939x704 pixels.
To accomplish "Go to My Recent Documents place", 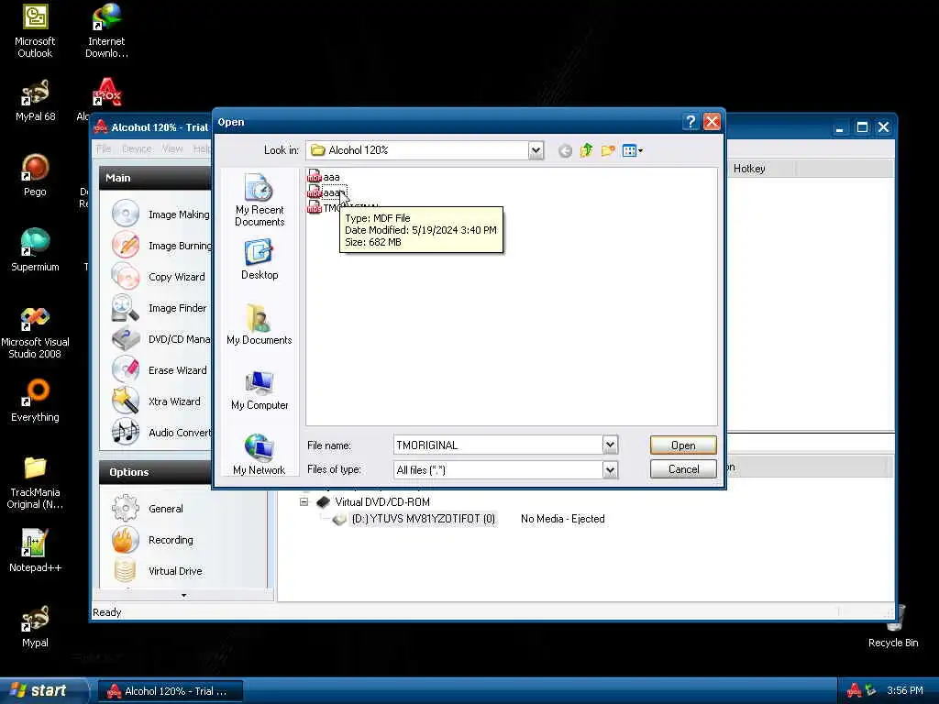I will [260, 200].
